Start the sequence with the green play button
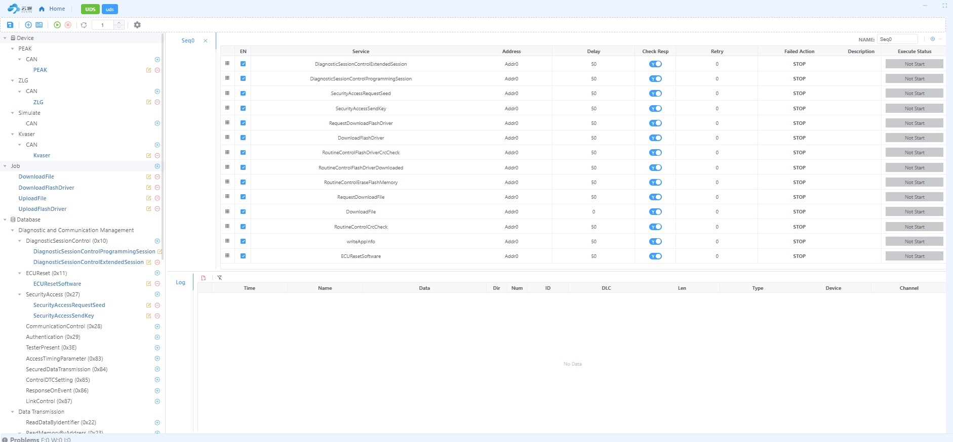953x442 pixels. pos(57,25)
